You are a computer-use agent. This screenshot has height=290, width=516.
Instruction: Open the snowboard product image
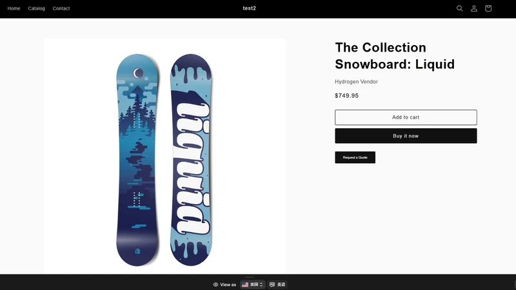[164, 157]
